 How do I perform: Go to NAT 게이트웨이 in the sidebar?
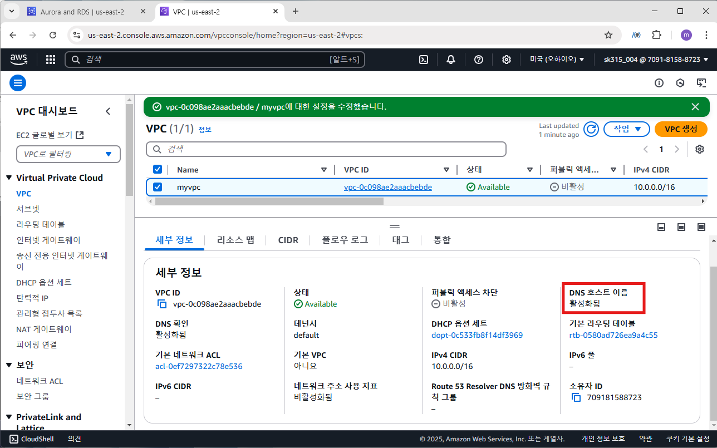coord(44,329)
